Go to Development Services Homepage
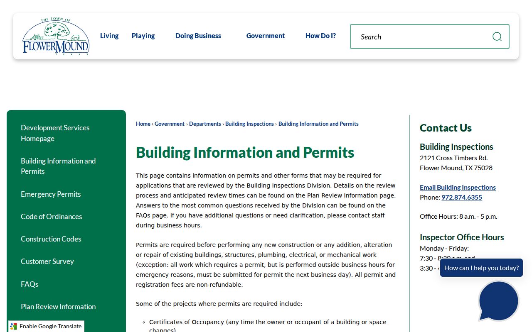This screenshot has width=532, height=332. [x=66, y=133]
